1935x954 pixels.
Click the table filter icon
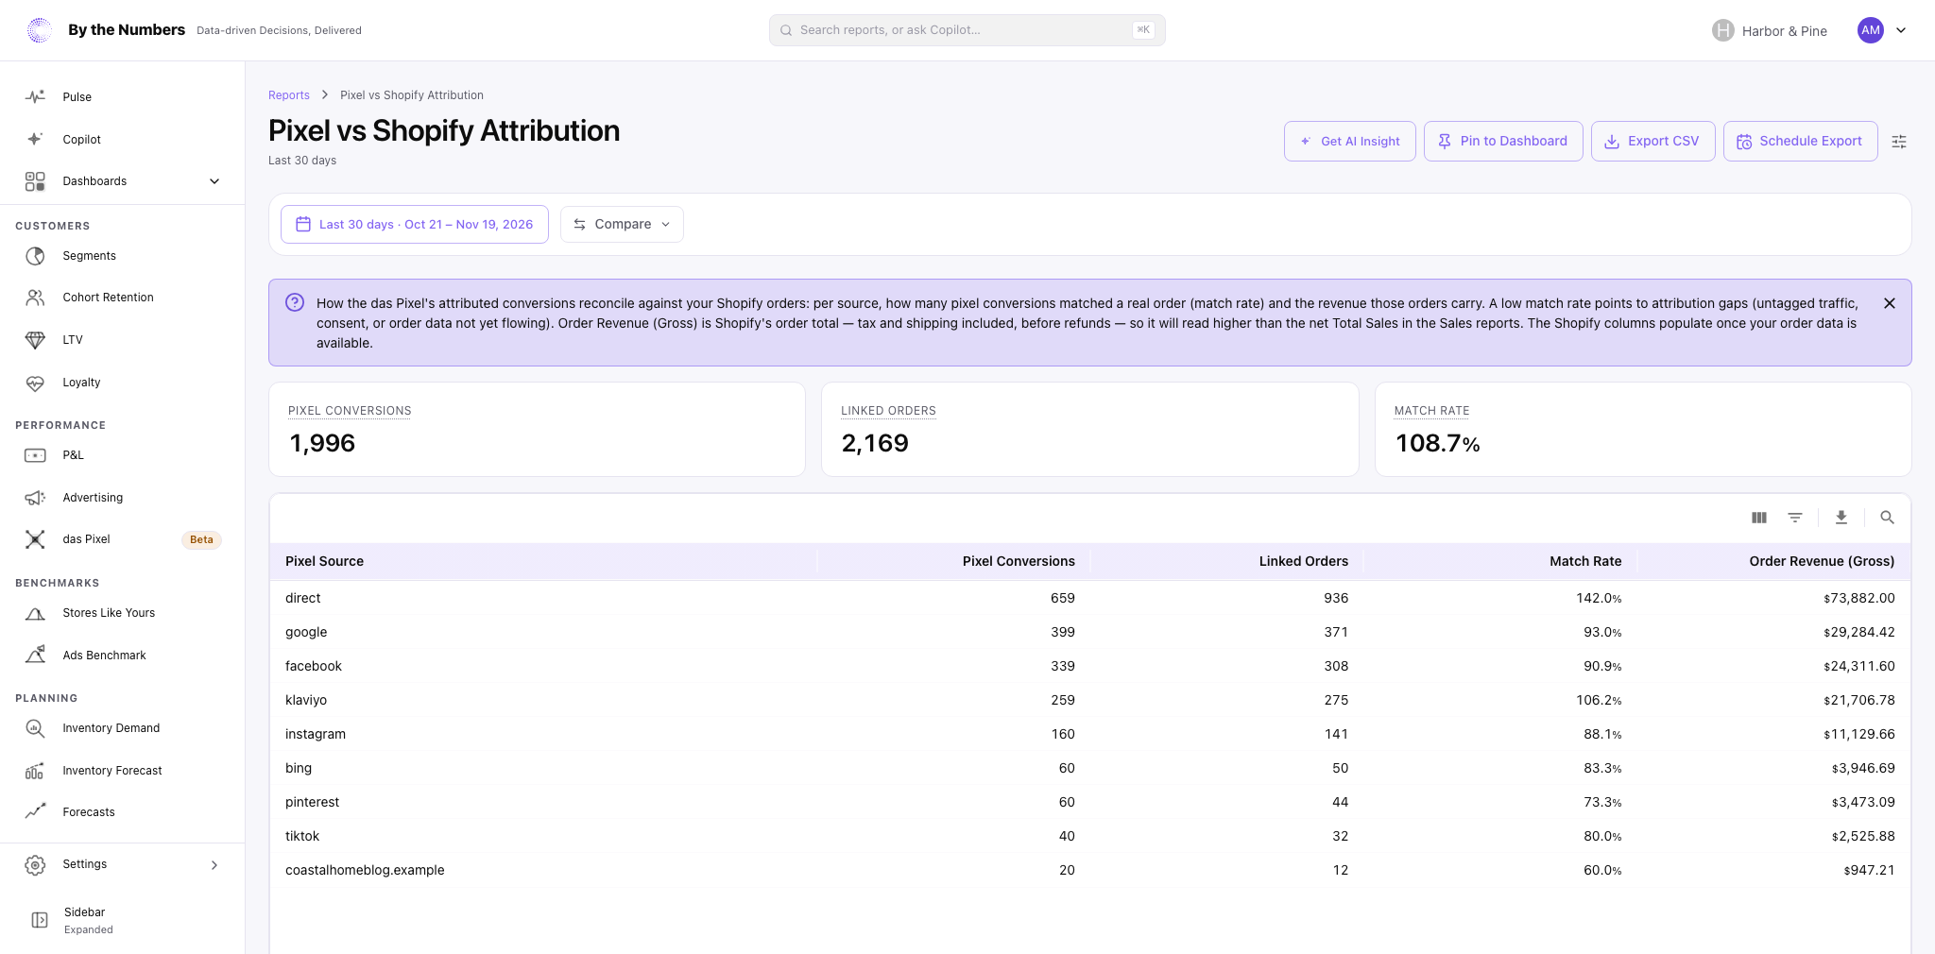tap(1795, 518)
